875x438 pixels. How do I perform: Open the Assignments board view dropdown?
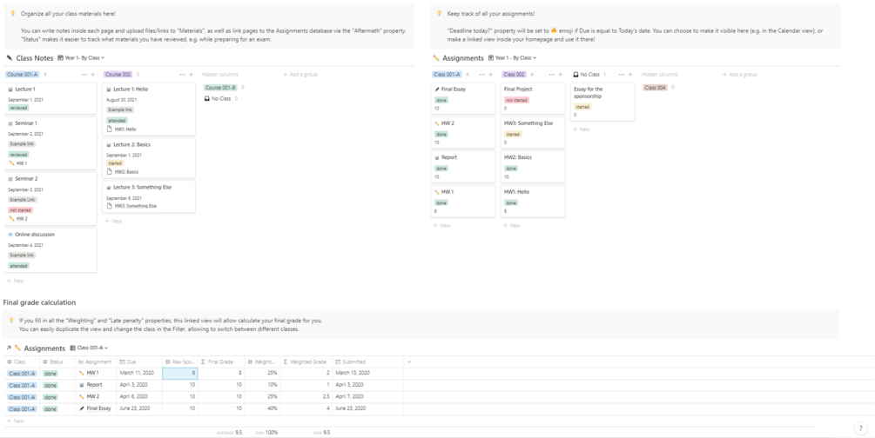pos(514,58)
